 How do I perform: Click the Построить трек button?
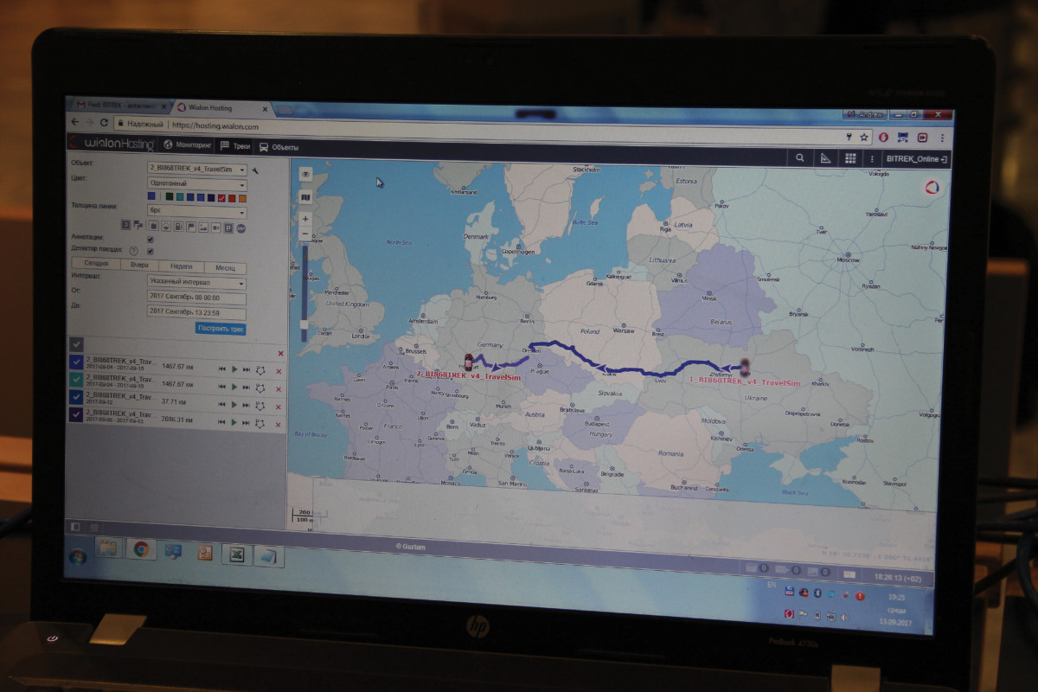coord(221,329)
